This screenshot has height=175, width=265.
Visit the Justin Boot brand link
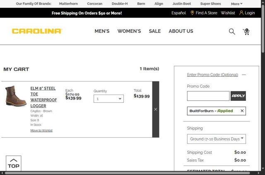pyautogui.click(x=182, y=4)
